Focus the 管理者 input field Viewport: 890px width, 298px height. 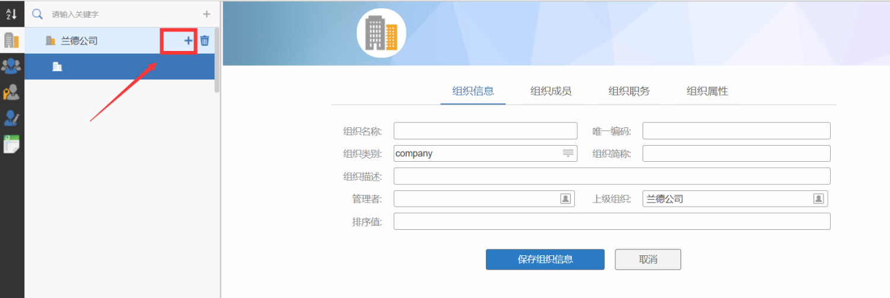pos(484,198)
